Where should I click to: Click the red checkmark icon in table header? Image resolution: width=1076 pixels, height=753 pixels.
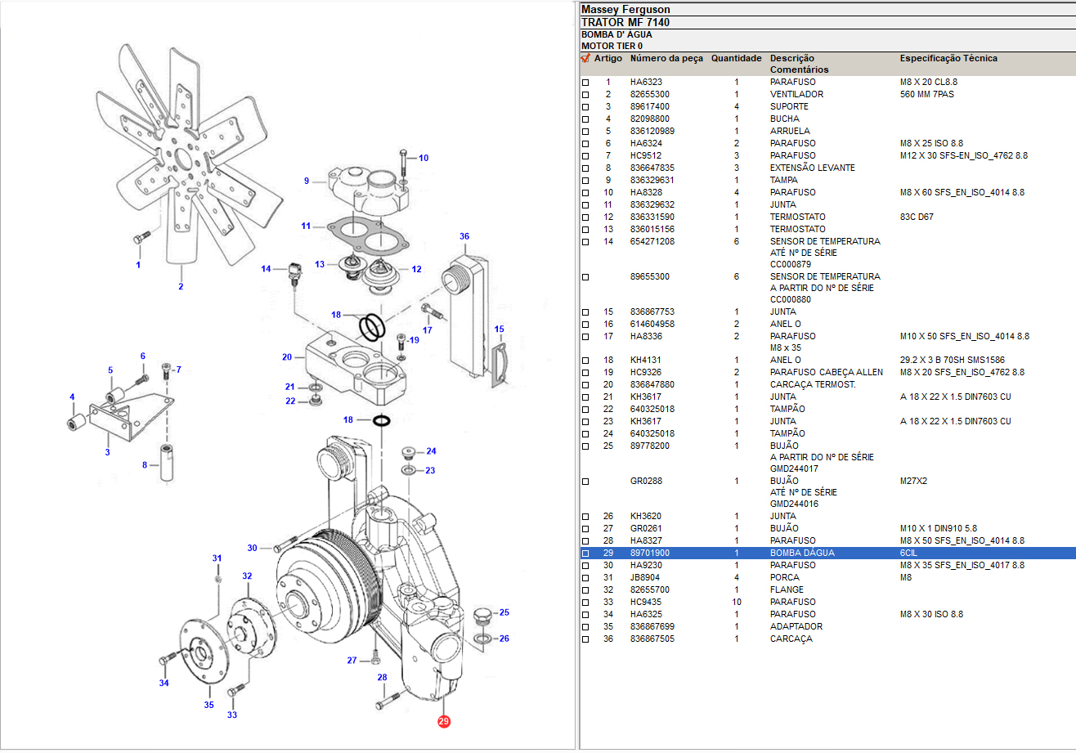coord(585,59)
